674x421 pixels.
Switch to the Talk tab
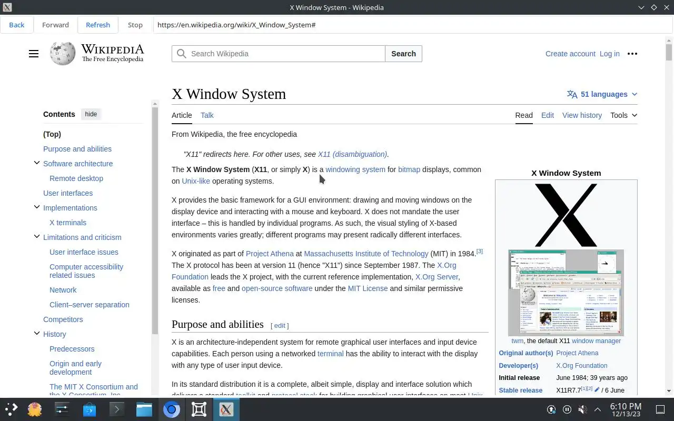pyautogui.click(x=207, y=115)
